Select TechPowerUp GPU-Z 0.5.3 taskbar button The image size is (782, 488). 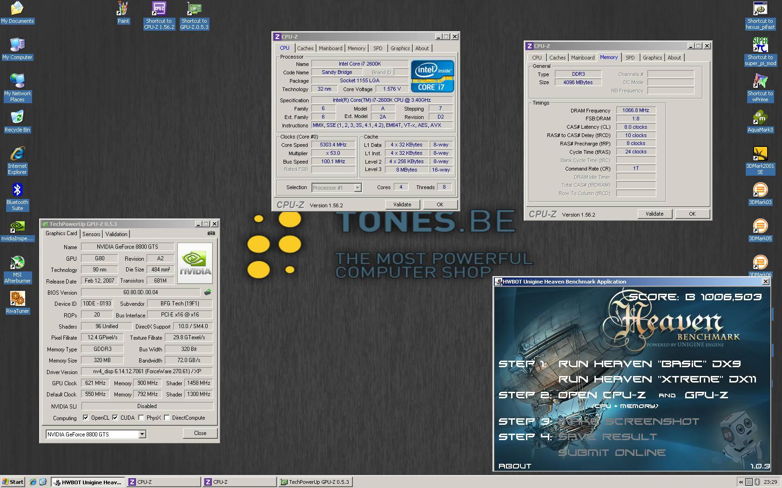pos(315,482)
